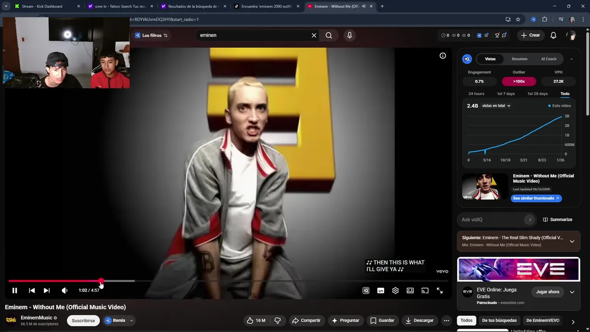Switch to the Vistas tab in vidIQ panel
Screen dimensions: 590x332
click(490, 59)
